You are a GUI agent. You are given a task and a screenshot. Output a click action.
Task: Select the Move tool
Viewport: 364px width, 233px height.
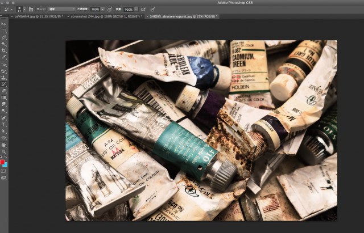[3, 24]
